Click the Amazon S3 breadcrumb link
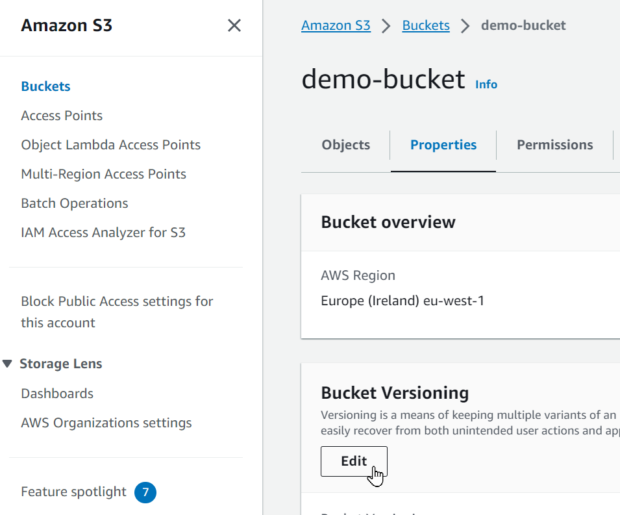620x515 pixels. click(336, 25)
